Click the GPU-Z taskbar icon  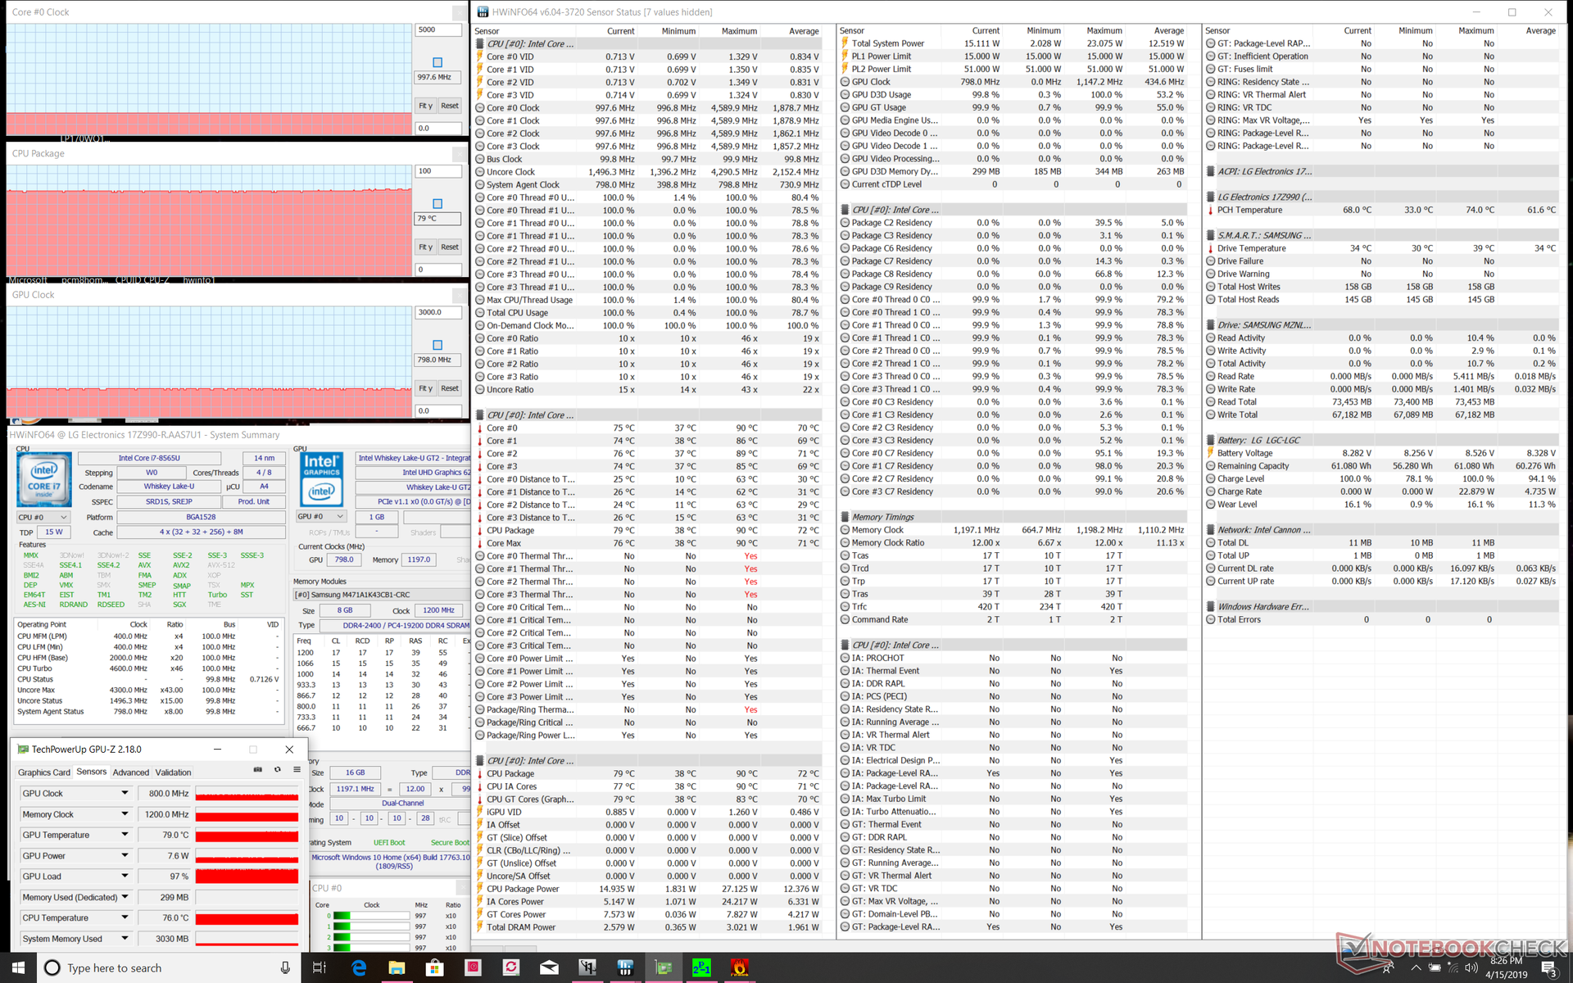pos(664,967)
